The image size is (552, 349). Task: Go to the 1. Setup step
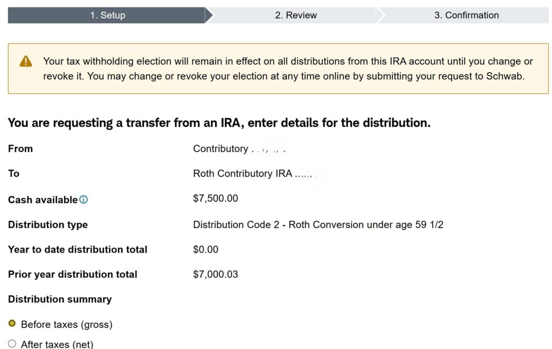point(107,15)
